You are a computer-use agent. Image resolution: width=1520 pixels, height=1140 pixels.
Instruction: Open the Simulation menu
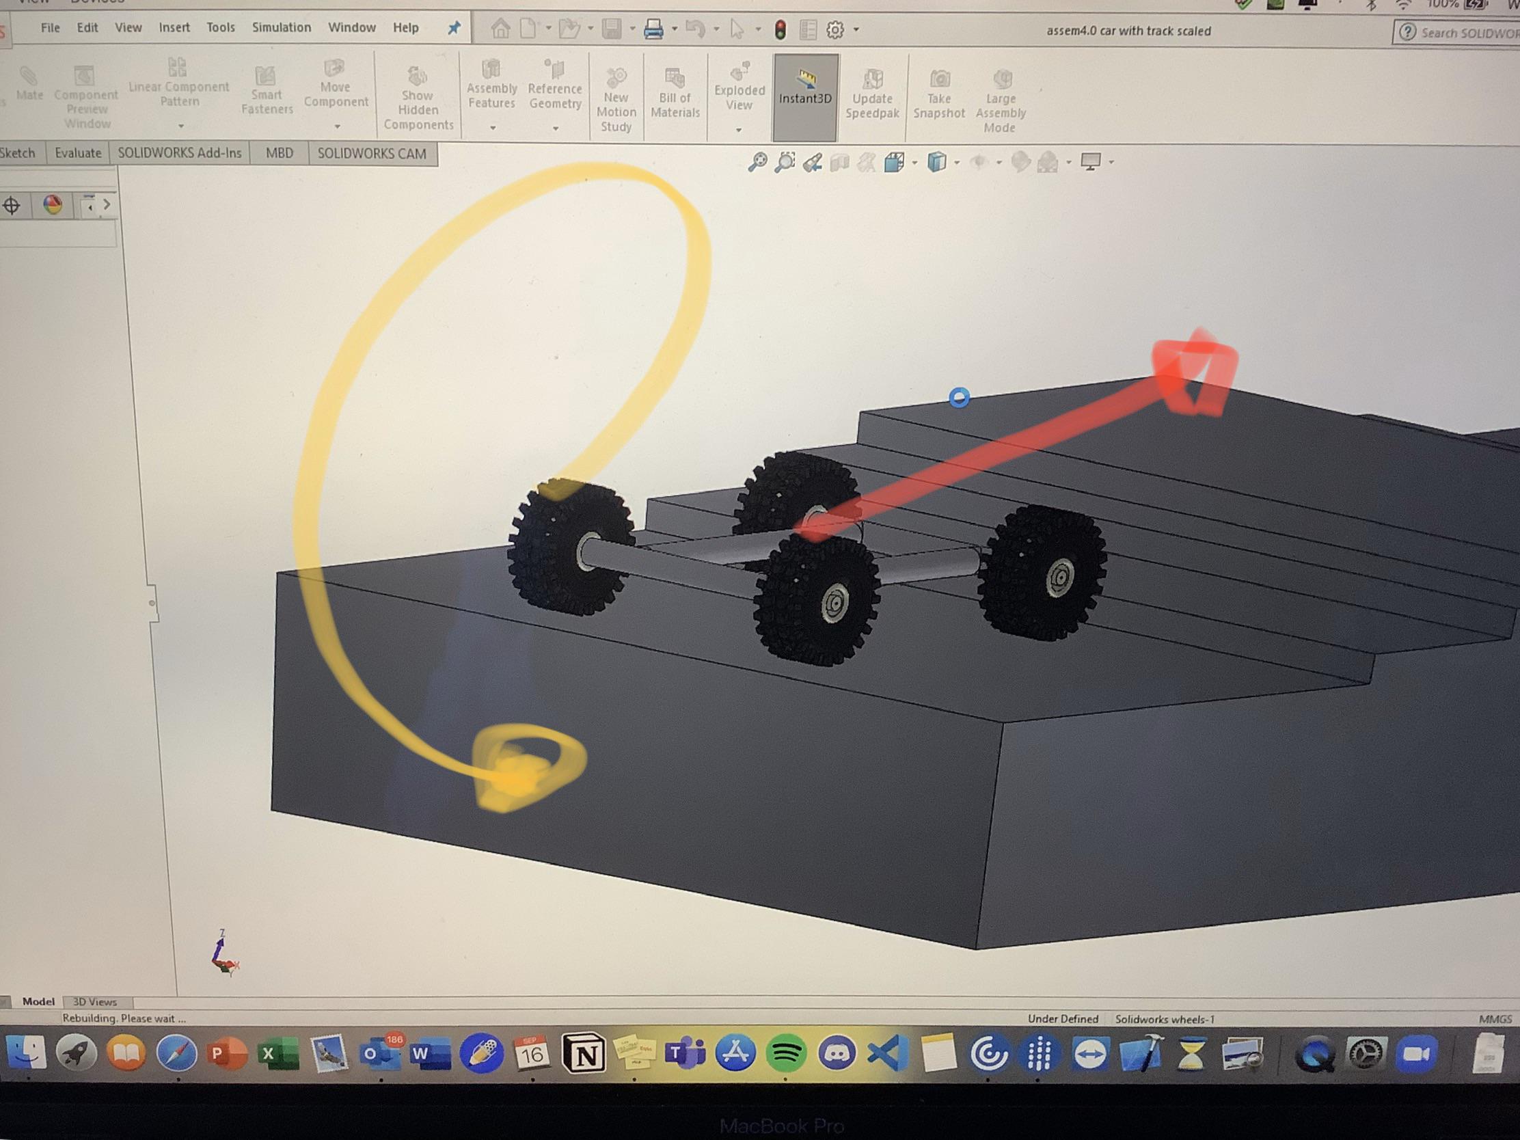(281, 27)
